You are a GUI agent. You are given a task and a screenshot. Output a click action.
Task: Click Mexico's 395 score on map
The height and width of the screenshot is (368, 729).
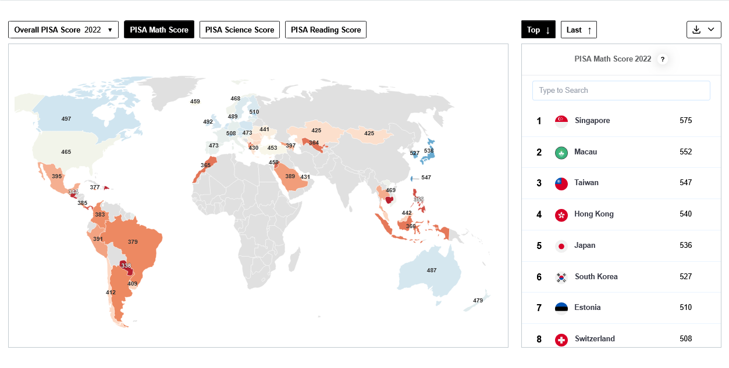pos(57,176)
